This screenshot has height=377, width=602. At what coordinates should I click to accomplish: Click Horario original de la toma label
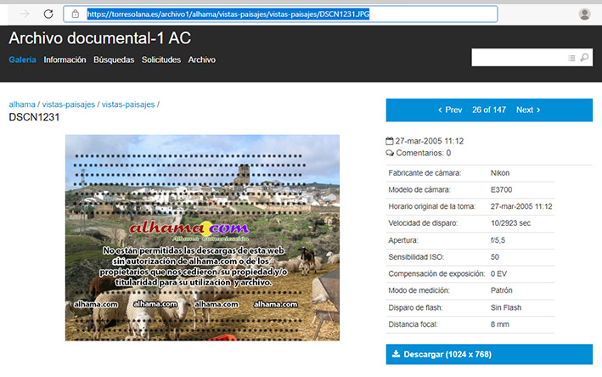click(432, 206)
